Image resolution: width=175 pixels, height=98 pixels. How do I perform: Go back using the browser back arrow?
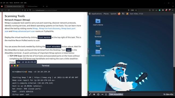pos(2,10)
